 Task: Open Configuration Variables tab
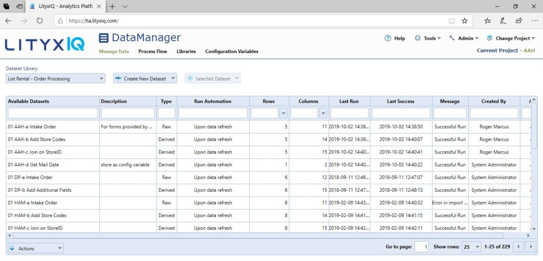(x=232, y=51)
